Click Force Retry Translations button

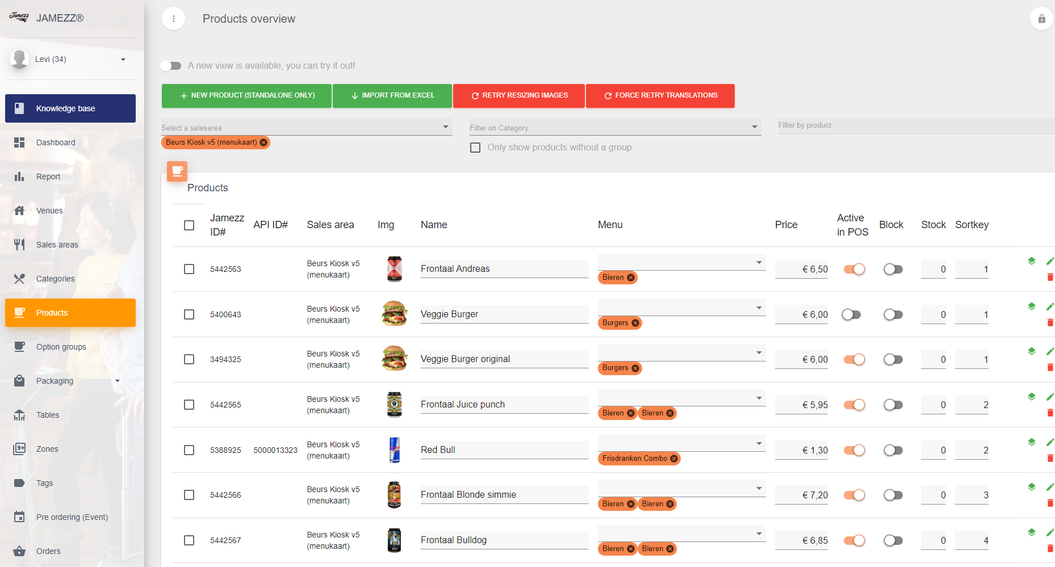coord(660,96)
